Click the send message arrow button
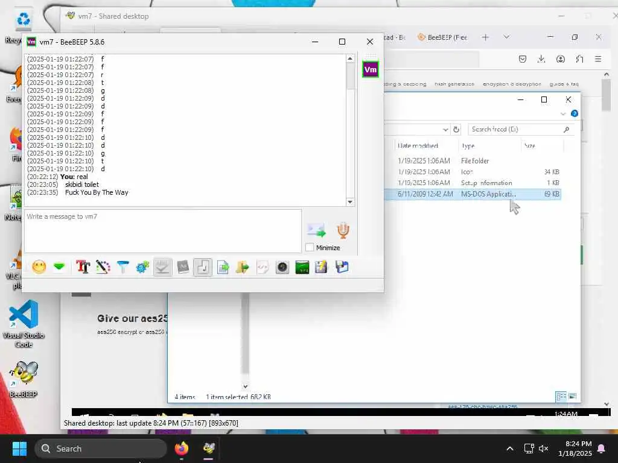The image size is (618, 463). tap(316, 230)
